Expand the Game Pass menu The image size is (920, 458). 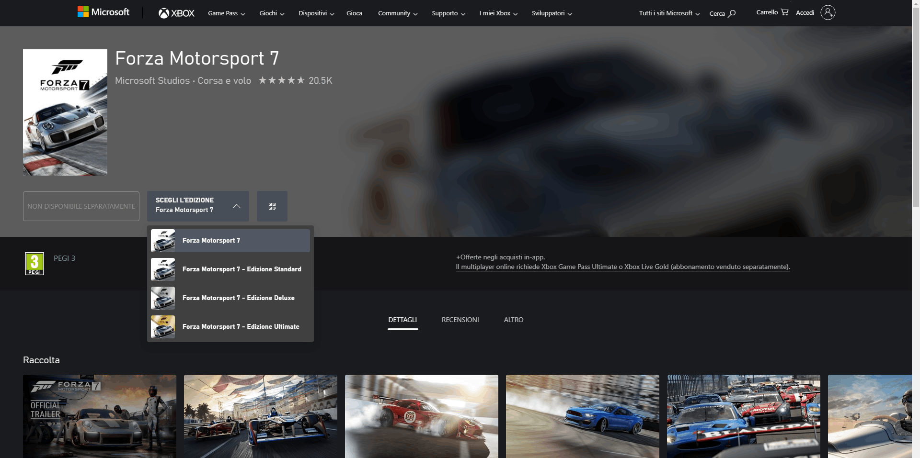226,13
